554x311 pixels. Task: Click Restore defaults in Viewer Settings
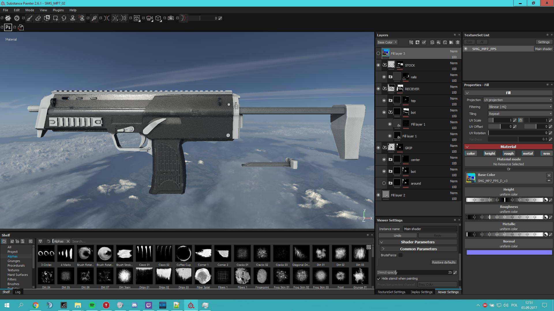444,262
